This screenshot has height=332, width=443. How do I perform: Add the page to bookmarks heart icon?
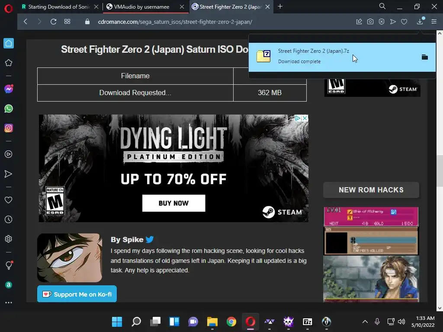[x=404, y=22]
